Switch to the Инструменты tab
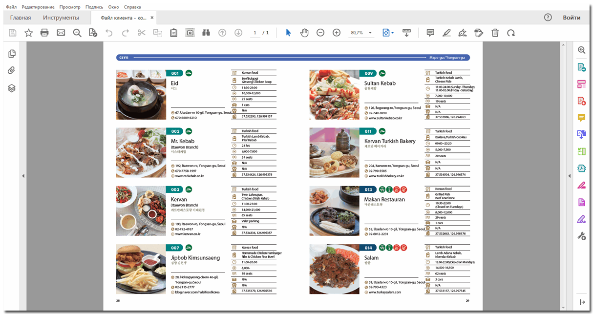Image resolution: width=593 pixels, height=314 pixels. click(x=61, y=18)
